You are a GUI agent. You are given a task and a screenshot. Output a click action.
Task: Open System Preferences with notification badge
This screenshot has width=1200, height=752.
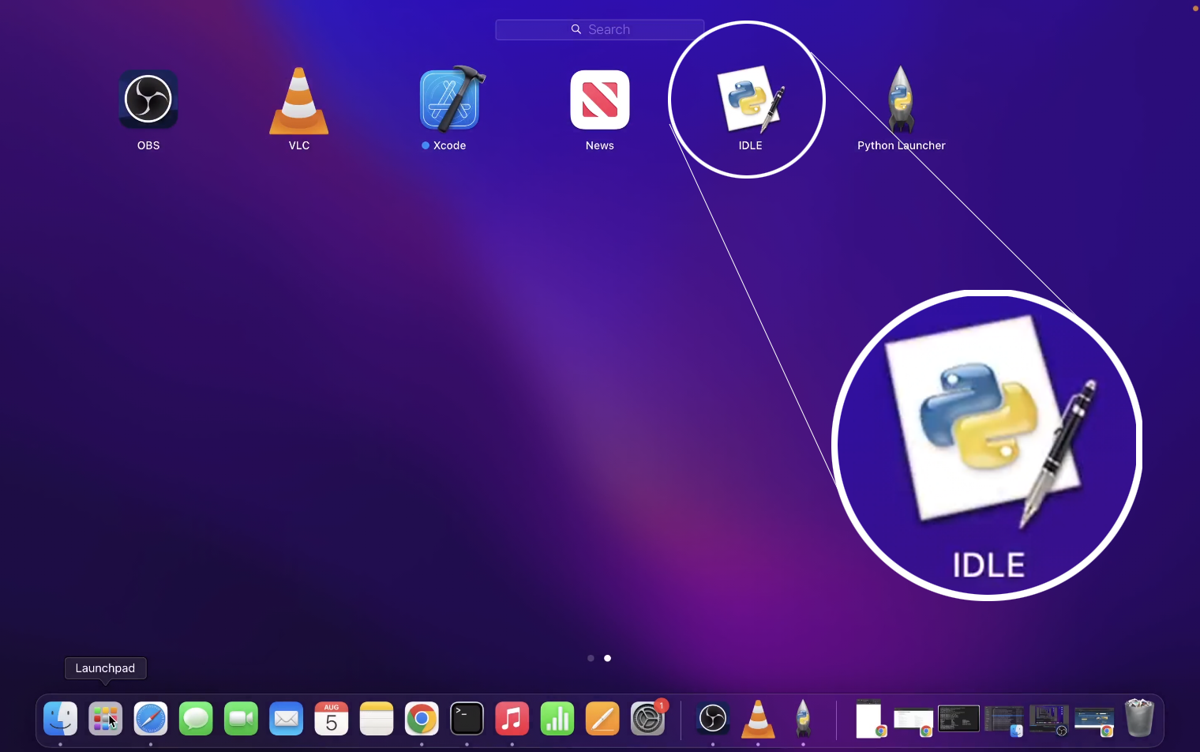tap(647, 719)
